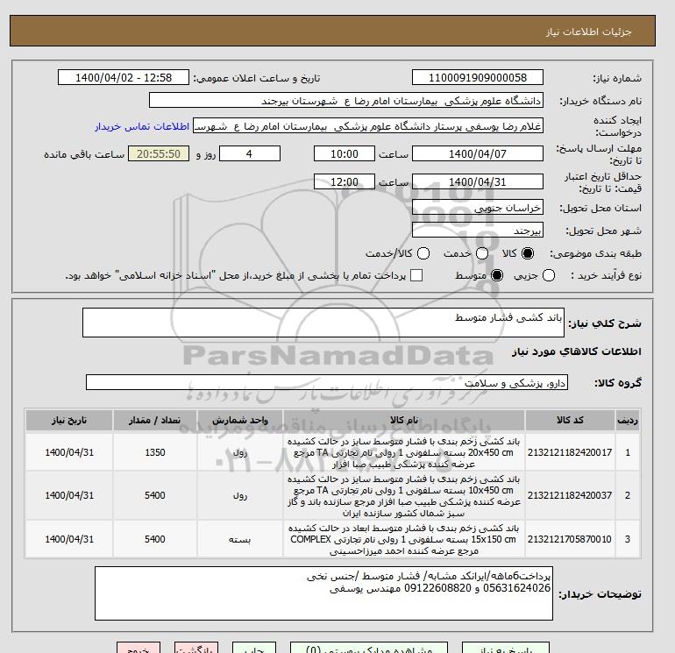The width and height of the screenshot is (675, 653).
Task: Click the تعداد / مقدار column header
Action: pos(155,420)
